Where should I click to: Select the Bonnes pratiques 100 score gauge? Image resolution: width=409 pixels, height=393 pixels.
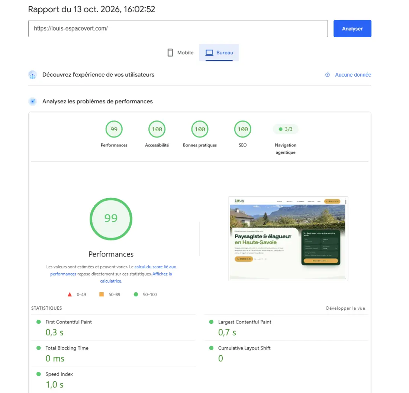click(200, 129)
